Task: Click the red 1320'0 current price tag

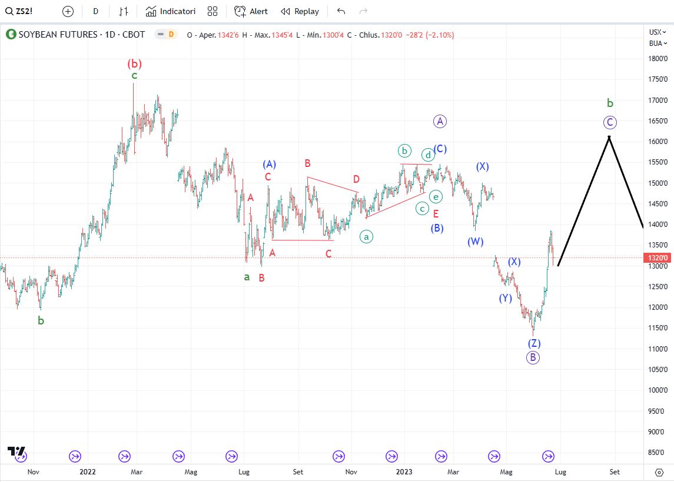Action: 658,258
